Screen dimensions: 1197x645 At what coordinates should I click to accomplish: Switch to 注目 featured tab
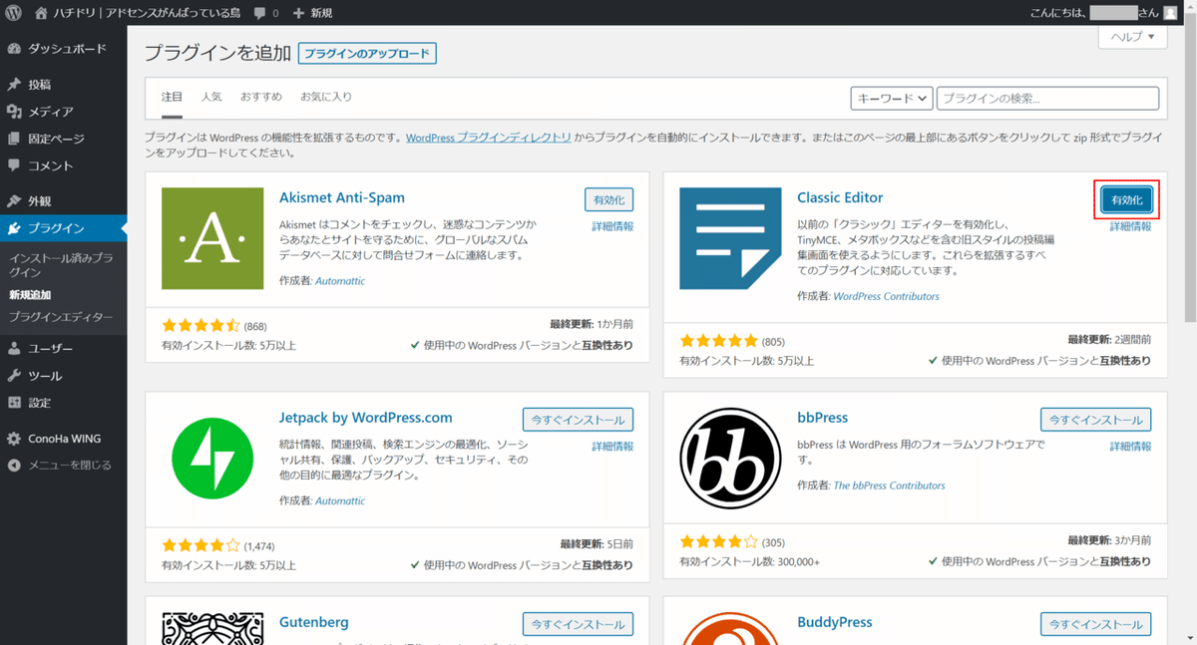(x=172, y=98)
